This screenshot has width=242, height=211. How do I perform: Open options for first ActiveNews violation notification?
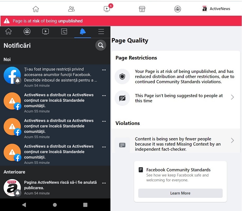(104, 96)
